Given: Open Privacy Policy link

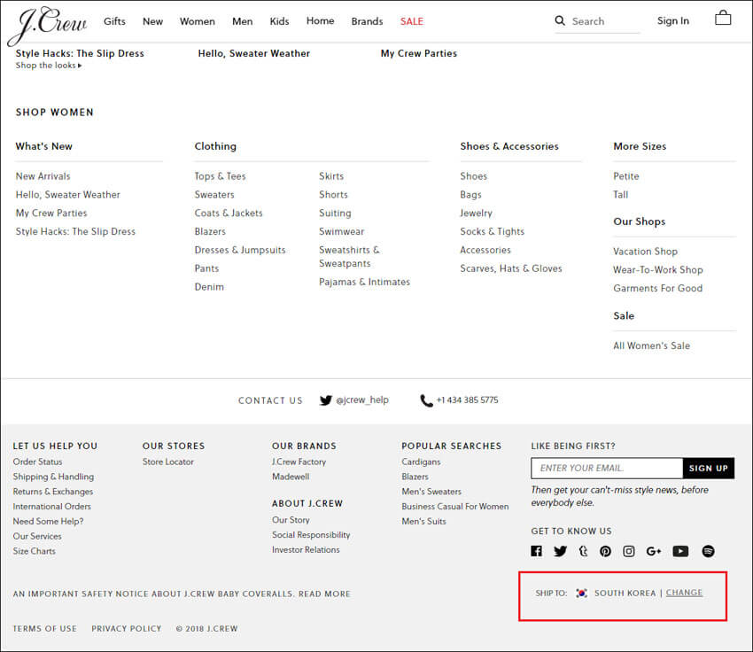Looking at the screenshot, I should (x=127, y=628).
